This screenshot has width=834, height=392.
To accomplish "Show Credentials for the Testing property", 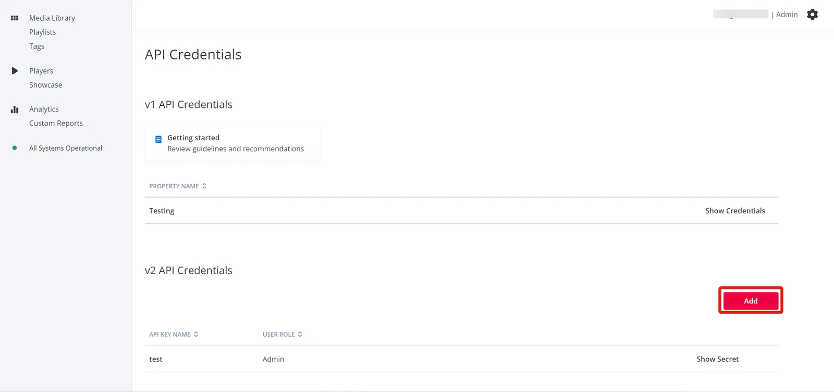I will coord(735,211).
